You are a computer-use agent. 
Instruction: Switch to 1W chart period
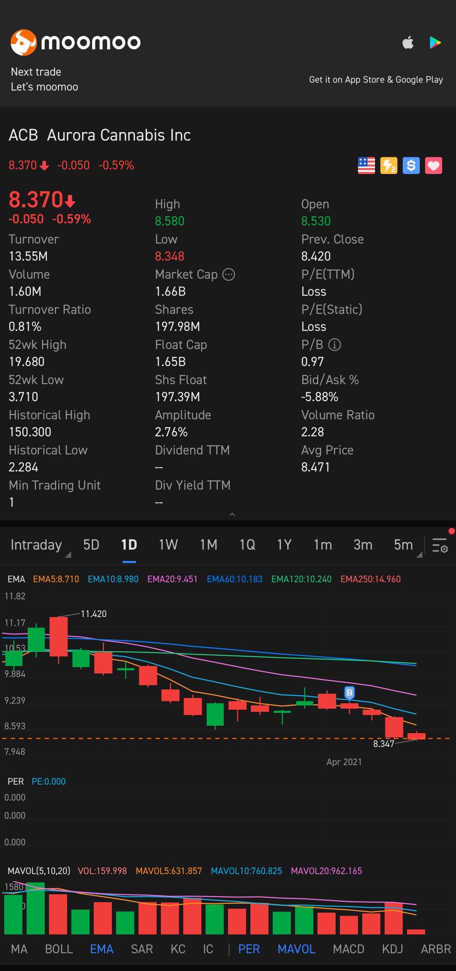click(168, 545)
